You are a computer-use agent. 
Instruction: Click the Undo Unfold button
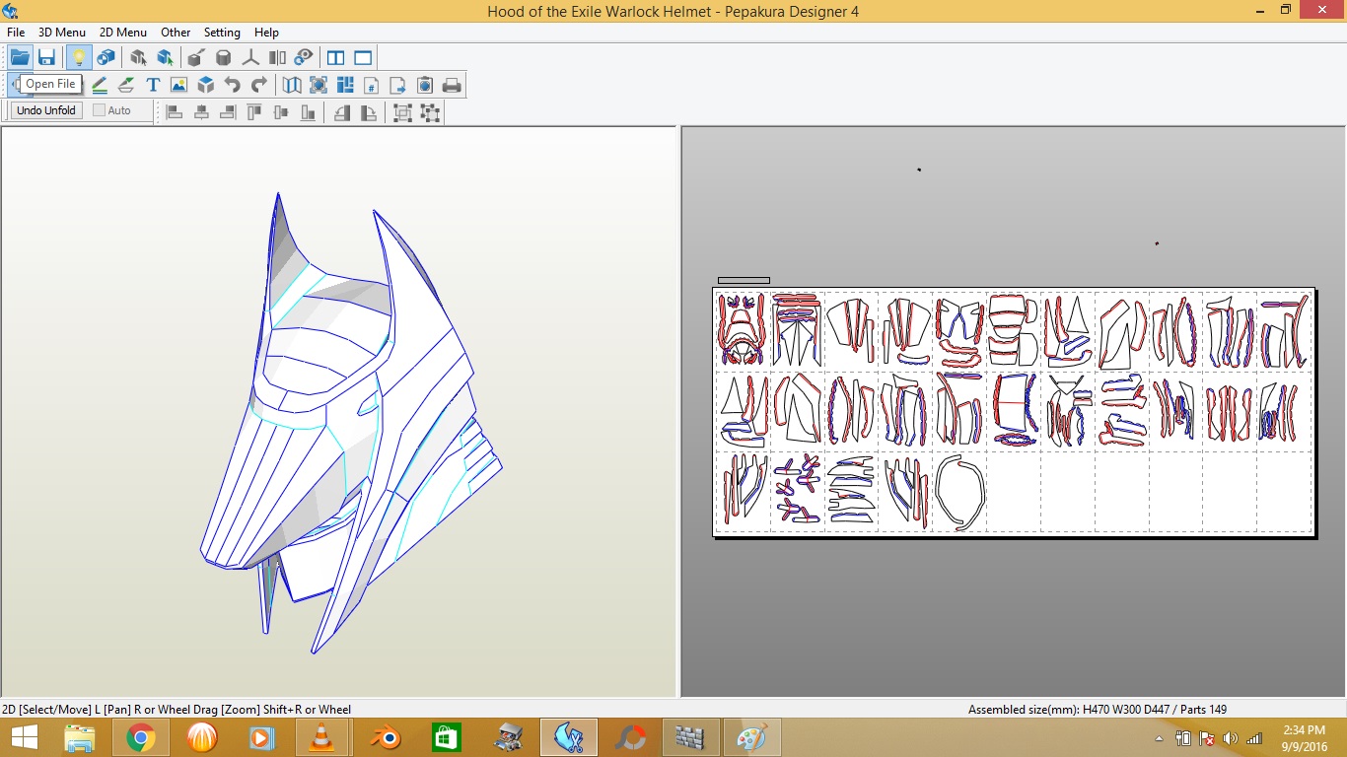click(46, 110)
